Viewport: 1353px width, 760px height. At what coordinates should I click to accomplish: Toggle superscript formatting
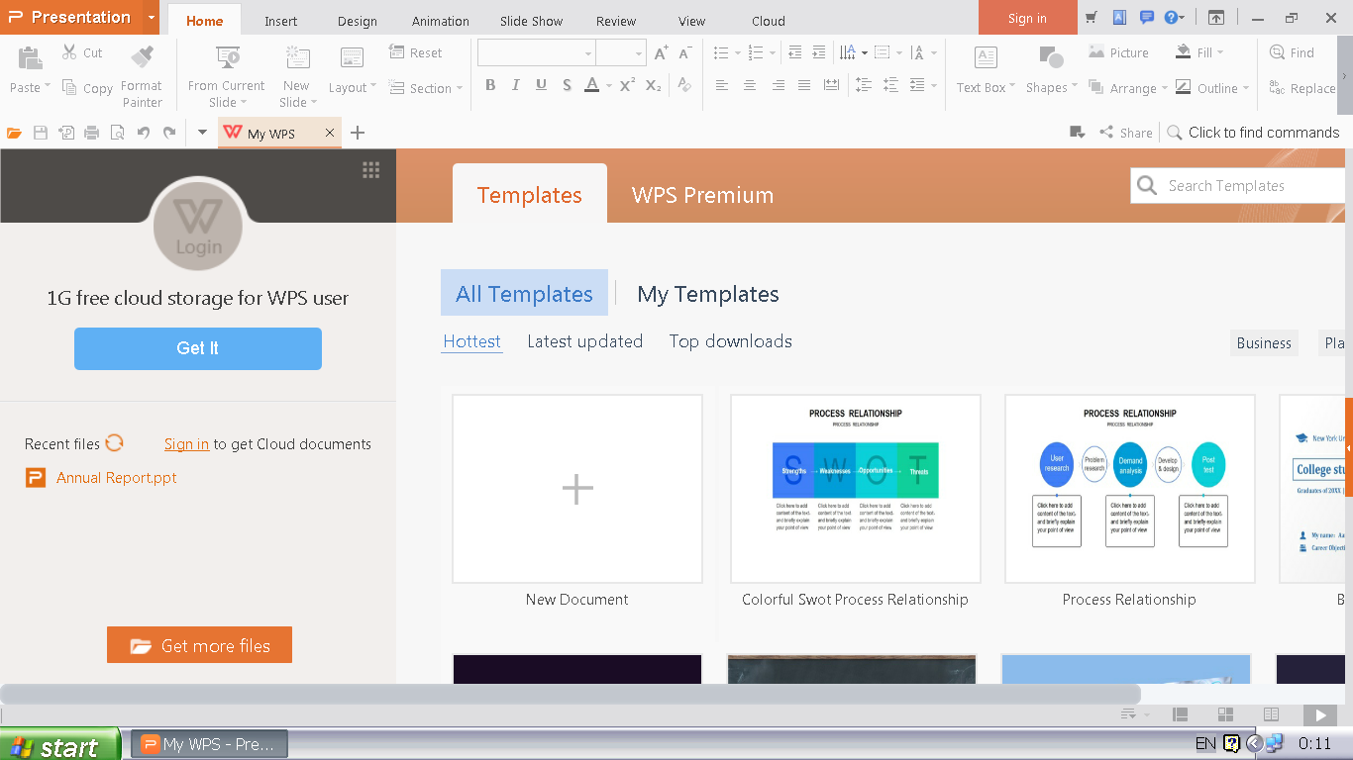click(x=625, y=86)
